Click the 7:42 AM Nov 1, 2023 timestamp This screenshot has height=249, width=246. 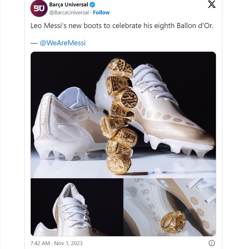click(56, 243)
